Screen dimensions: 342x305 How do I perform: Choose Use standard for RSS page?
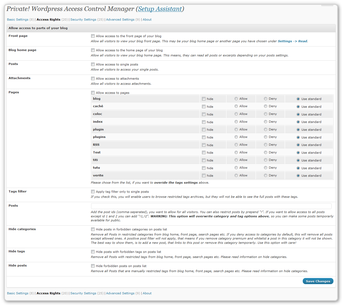[298, 145]
